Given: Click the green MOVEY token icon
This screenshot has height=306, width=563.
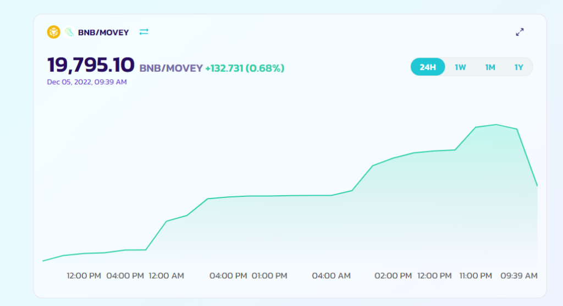Looking at the screenshot, I should point(69,32).
